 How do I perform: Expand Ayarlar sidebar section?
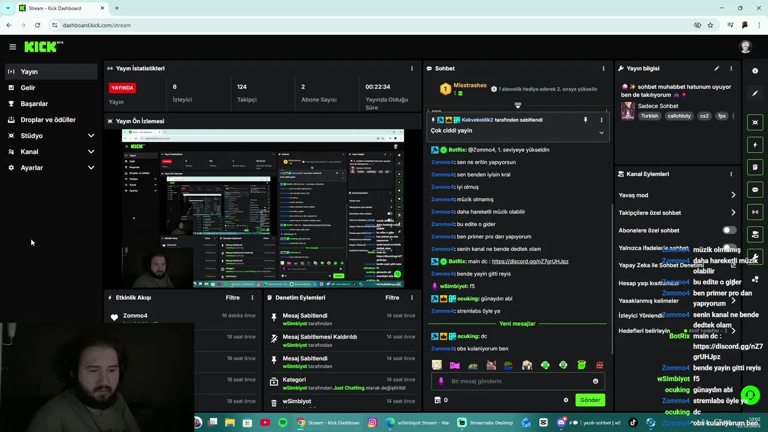pyautogui.click(x=91, y=168)
